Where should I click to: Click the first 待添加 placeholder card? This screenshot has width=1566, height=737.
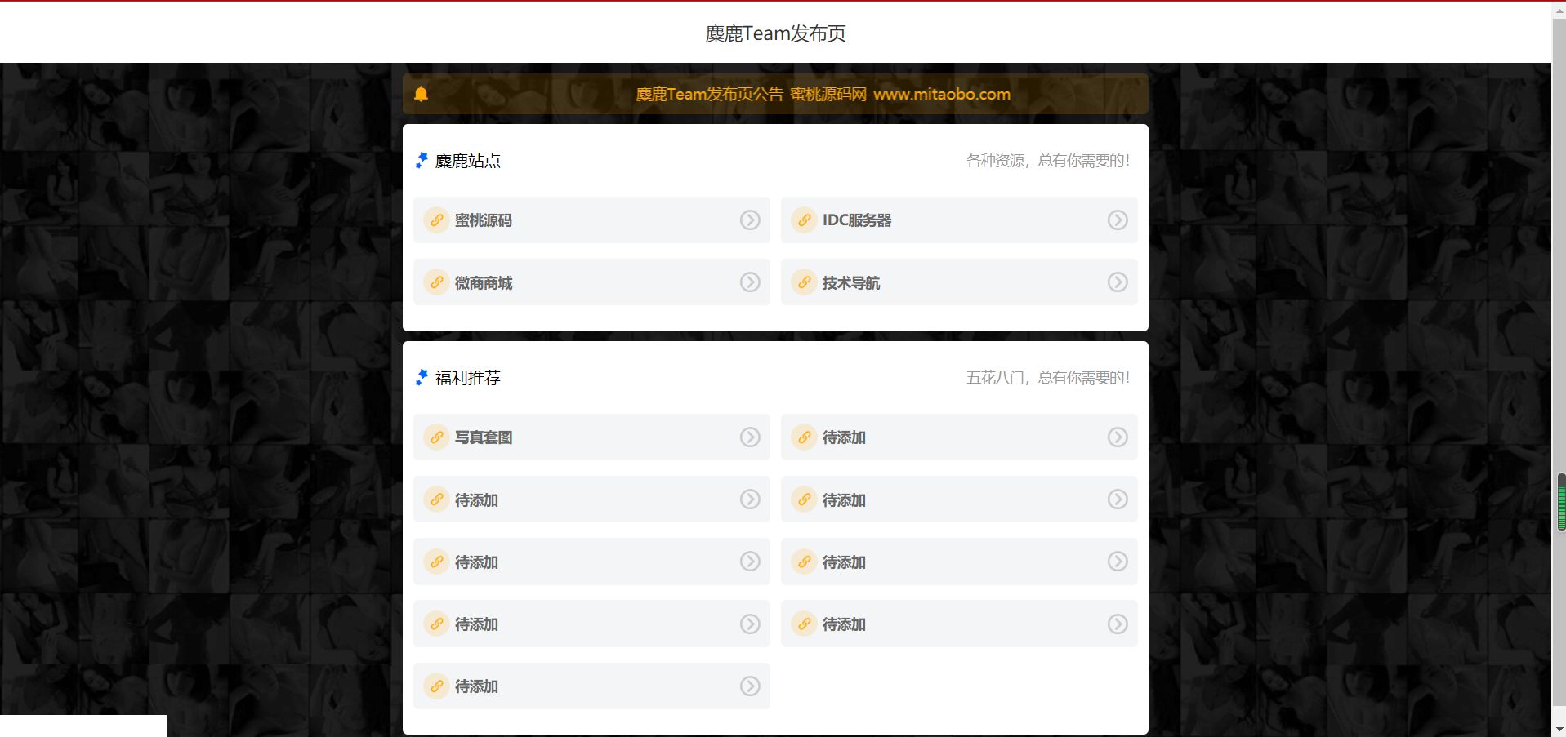click(958, 437)
